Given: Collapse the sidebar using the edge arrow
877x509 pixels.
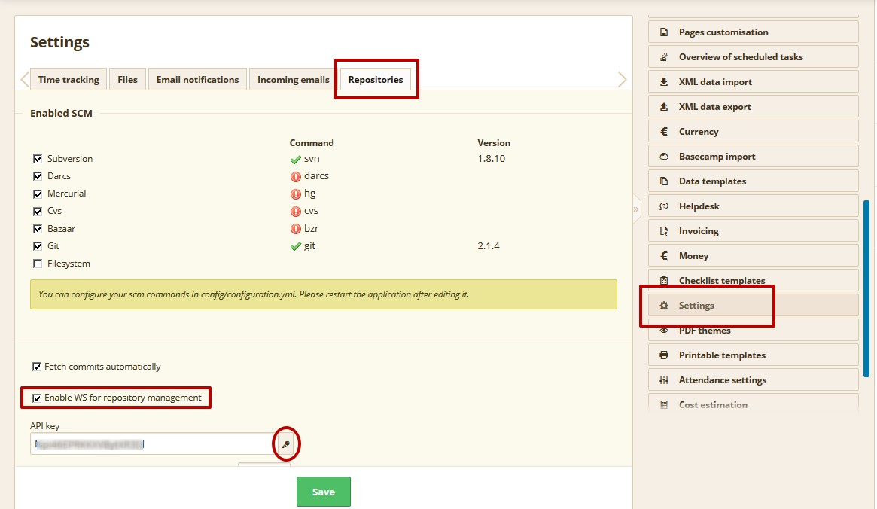Looking at the screenshot, I should (636, 208).
